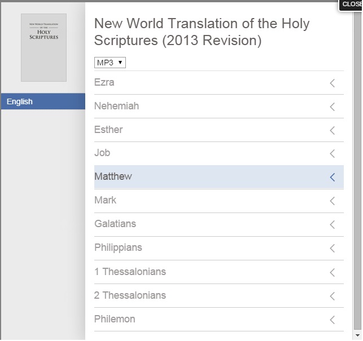Click the chevron arrow beside Esther
363x341 pixels.
pos(333,130)
